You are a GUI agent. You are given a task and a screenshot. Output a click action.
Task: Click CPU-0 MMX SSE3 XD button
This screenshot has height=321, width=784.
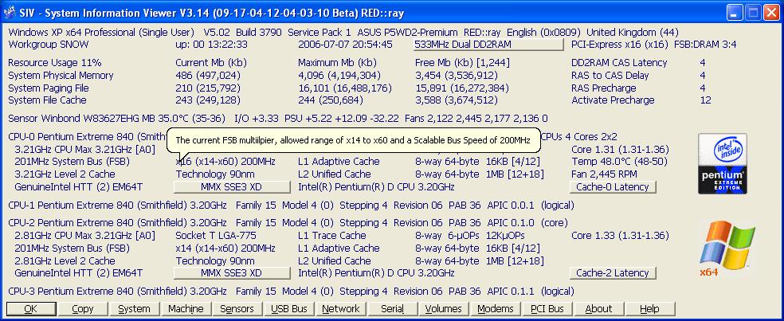pos(232,187)
